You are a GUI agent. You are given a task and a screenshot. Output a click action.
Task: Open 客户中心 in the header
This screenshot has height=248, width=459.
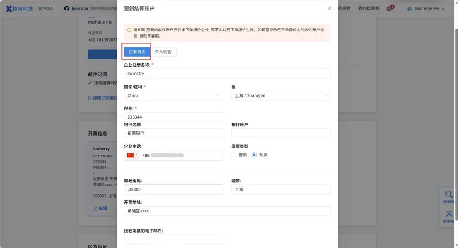tap(46, 9)
